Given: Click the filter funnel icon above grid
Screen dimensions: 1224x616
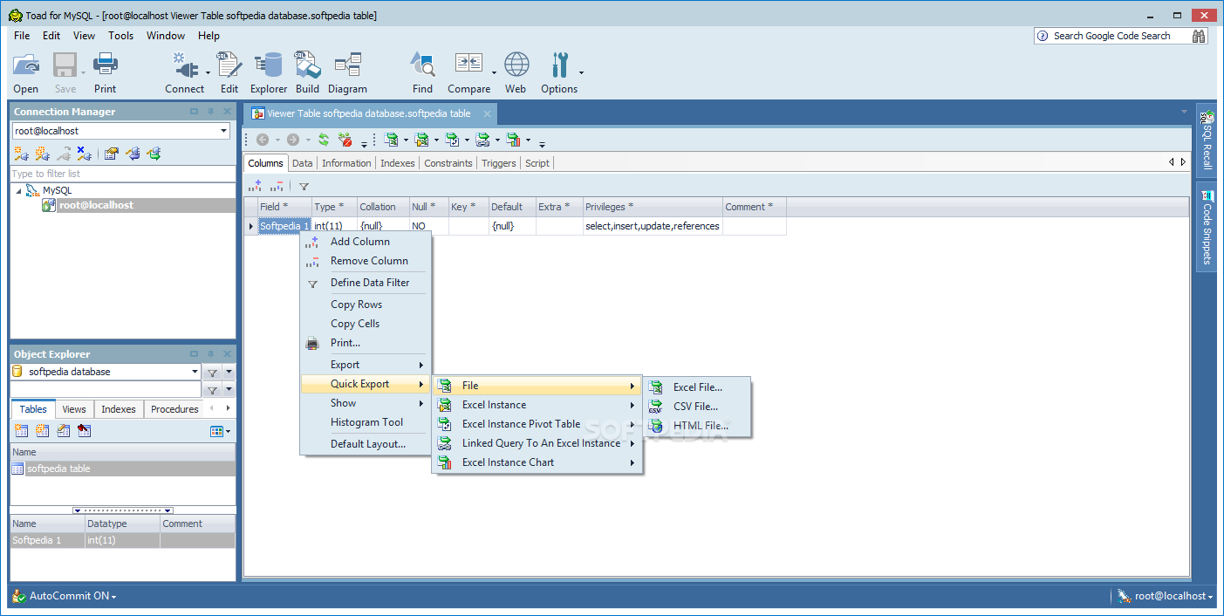Looking at the screenshot, I should (304, 186).
